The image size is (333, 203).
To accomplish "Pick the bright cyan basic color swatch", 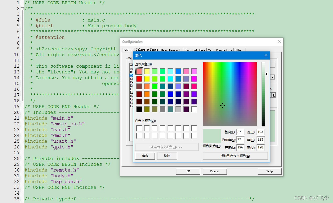I will [170, 79].
